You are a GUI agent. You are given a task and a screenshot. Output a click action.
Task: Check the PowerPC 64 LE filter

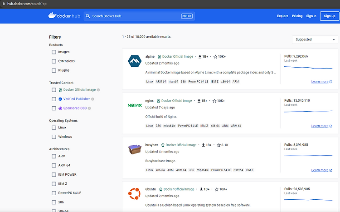[x=54, y=193]
